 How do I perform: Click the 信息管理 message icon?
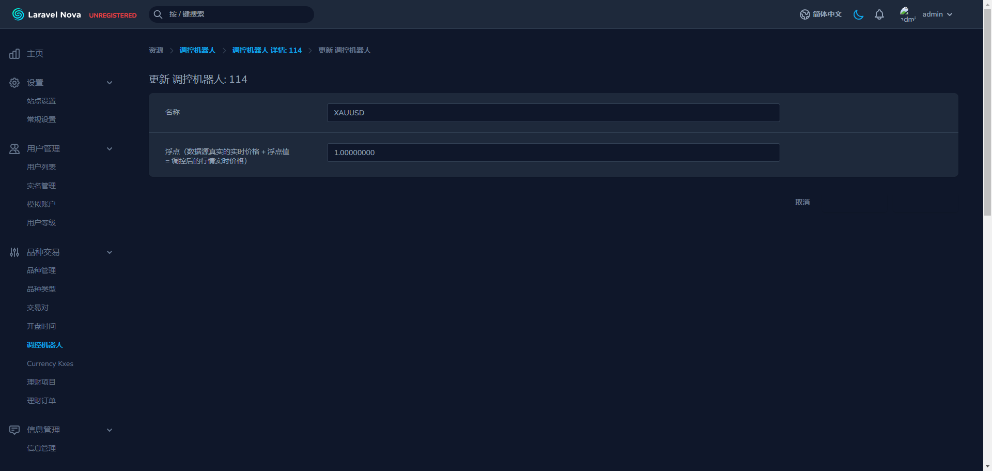pyautogui.click(x=14, y=430)
